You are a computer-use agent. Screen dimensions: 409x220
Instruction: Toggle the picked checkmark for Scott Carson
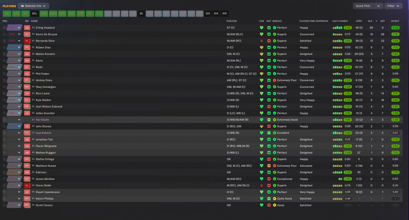(4, 205)
